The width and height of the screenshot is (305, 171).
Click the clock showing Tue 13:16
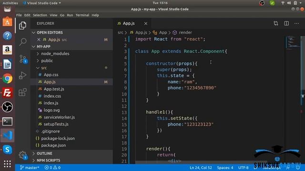(x=160, y=3)
